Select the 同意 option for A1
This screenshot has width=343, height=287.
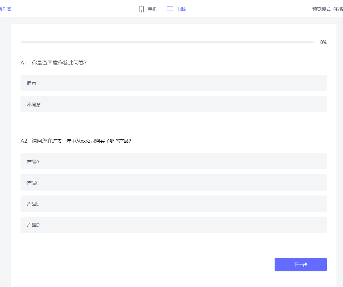tap(173, 83)
